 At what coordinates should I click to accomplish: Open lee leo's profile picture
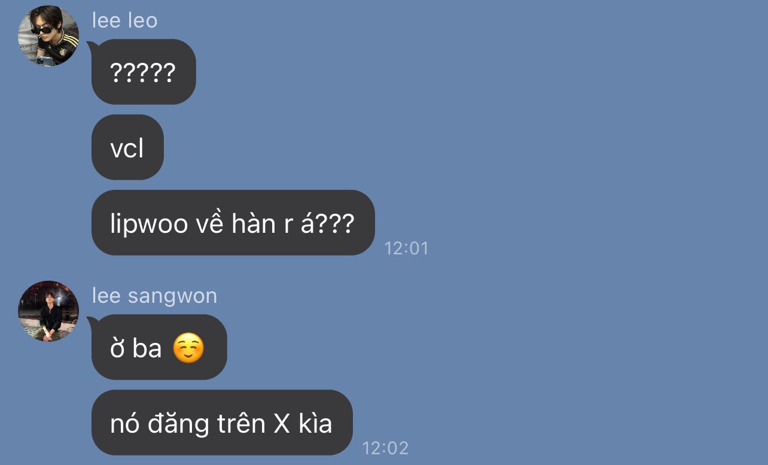pos(48,35)
